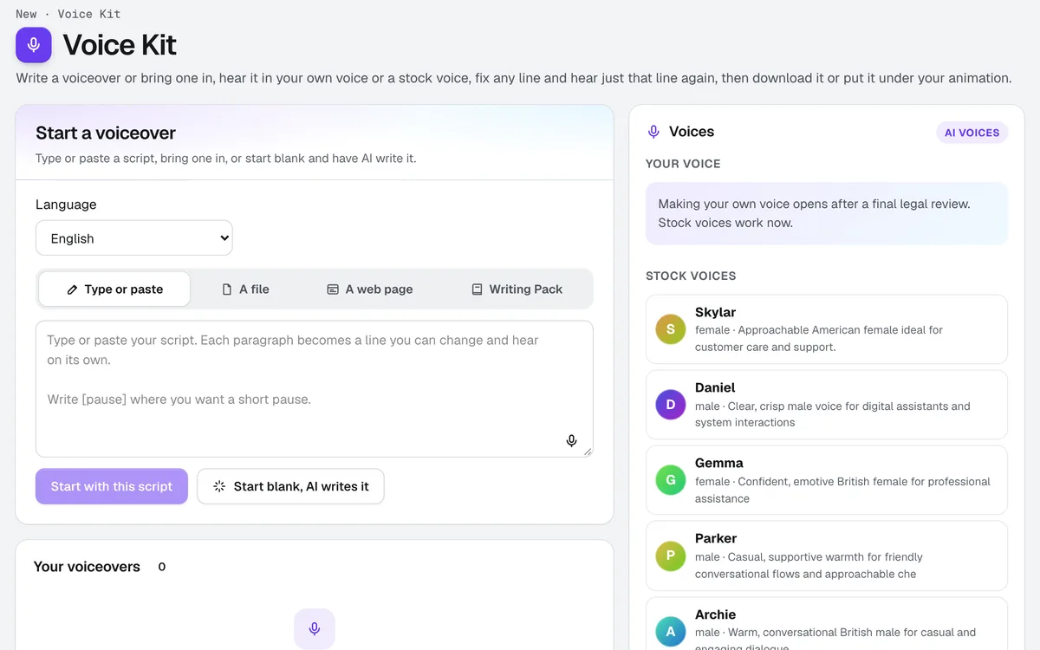This screenshot has height=650, width=1040.
Task: Click the legal review notice about own voice
Action: [827, 213]
